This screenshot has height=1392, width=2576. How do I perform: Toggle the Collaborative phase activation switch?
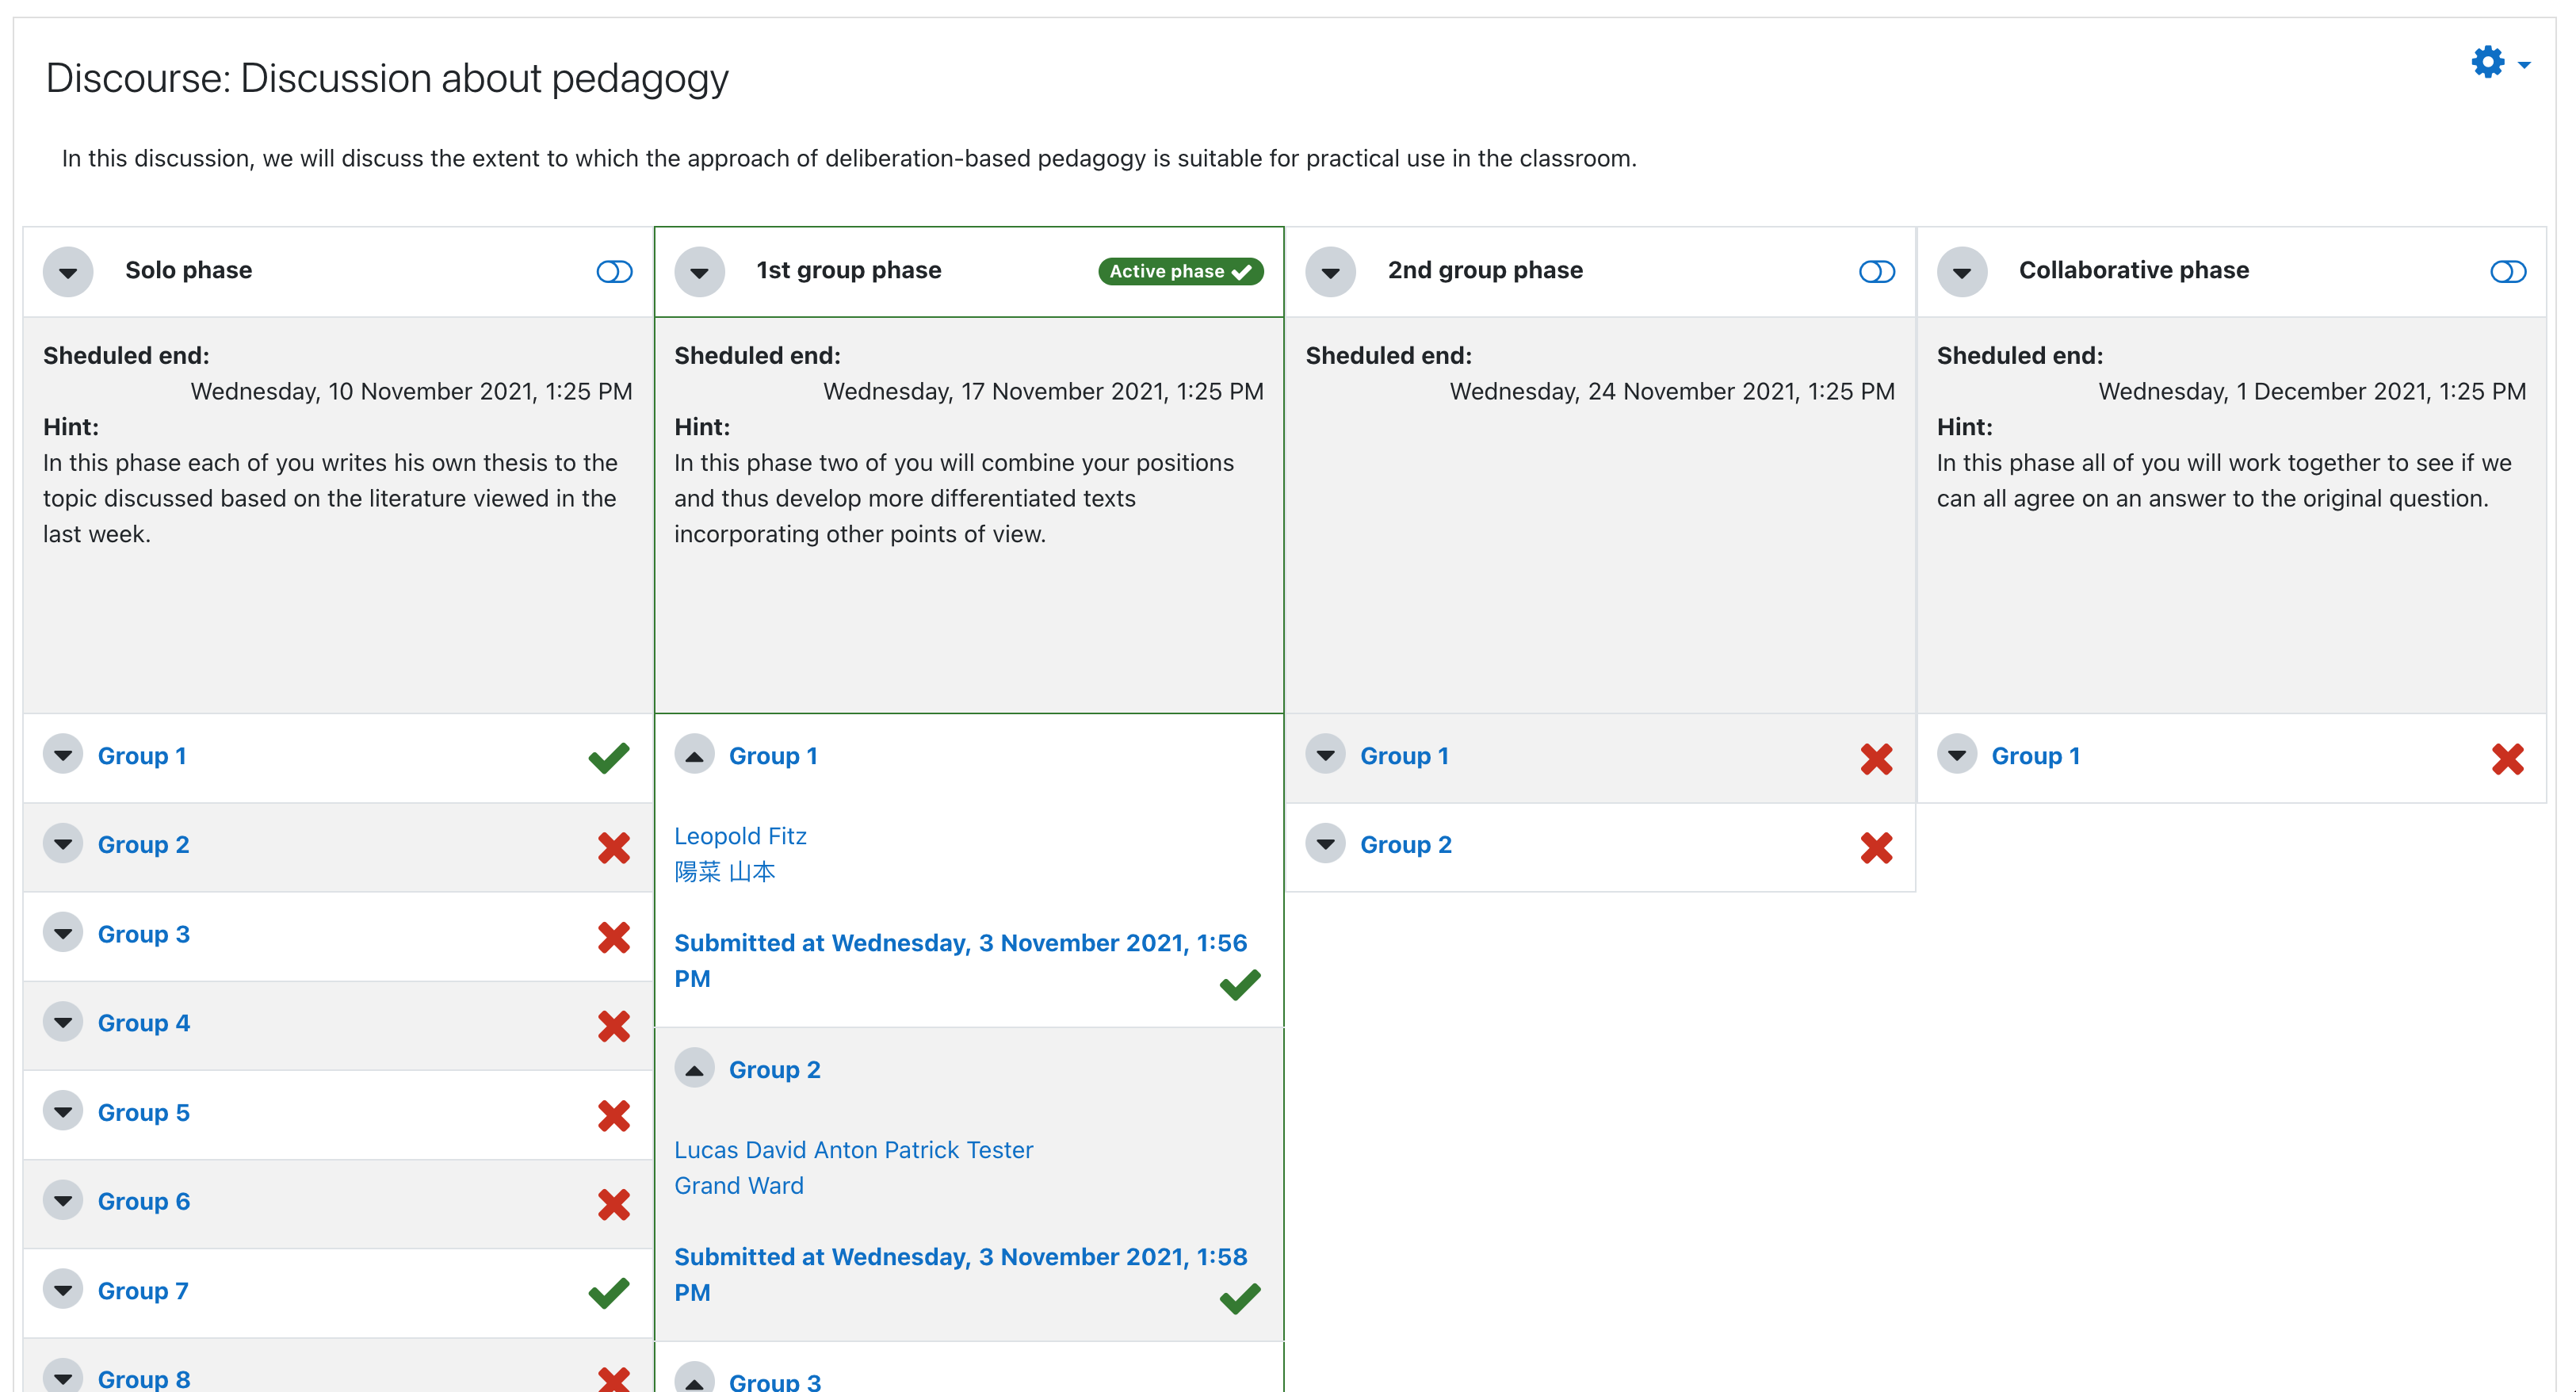coord(2508,272)
